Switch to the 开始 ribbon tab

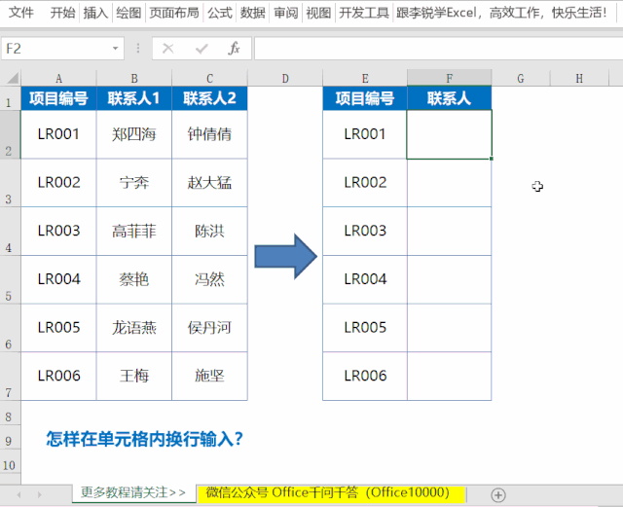[x=62, y=13]
